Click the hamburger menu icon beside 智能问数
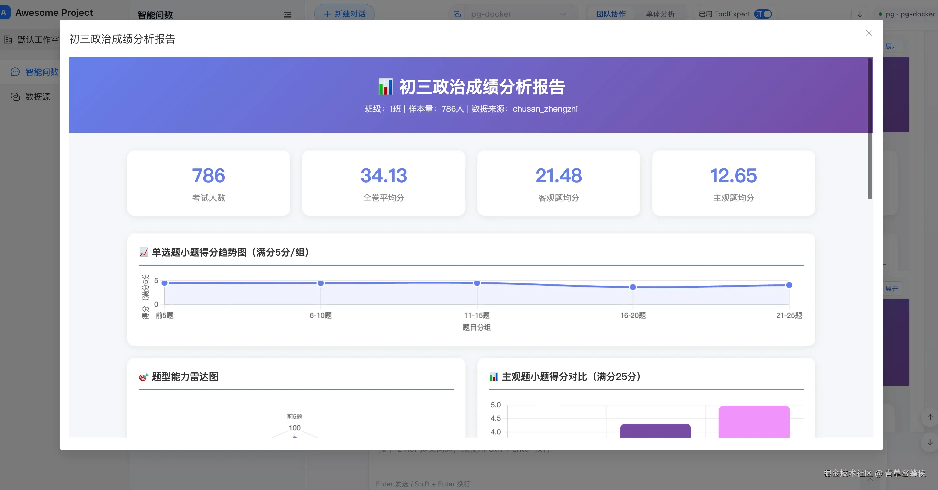Viewport: 938px width, 490px height. (288, 15)
